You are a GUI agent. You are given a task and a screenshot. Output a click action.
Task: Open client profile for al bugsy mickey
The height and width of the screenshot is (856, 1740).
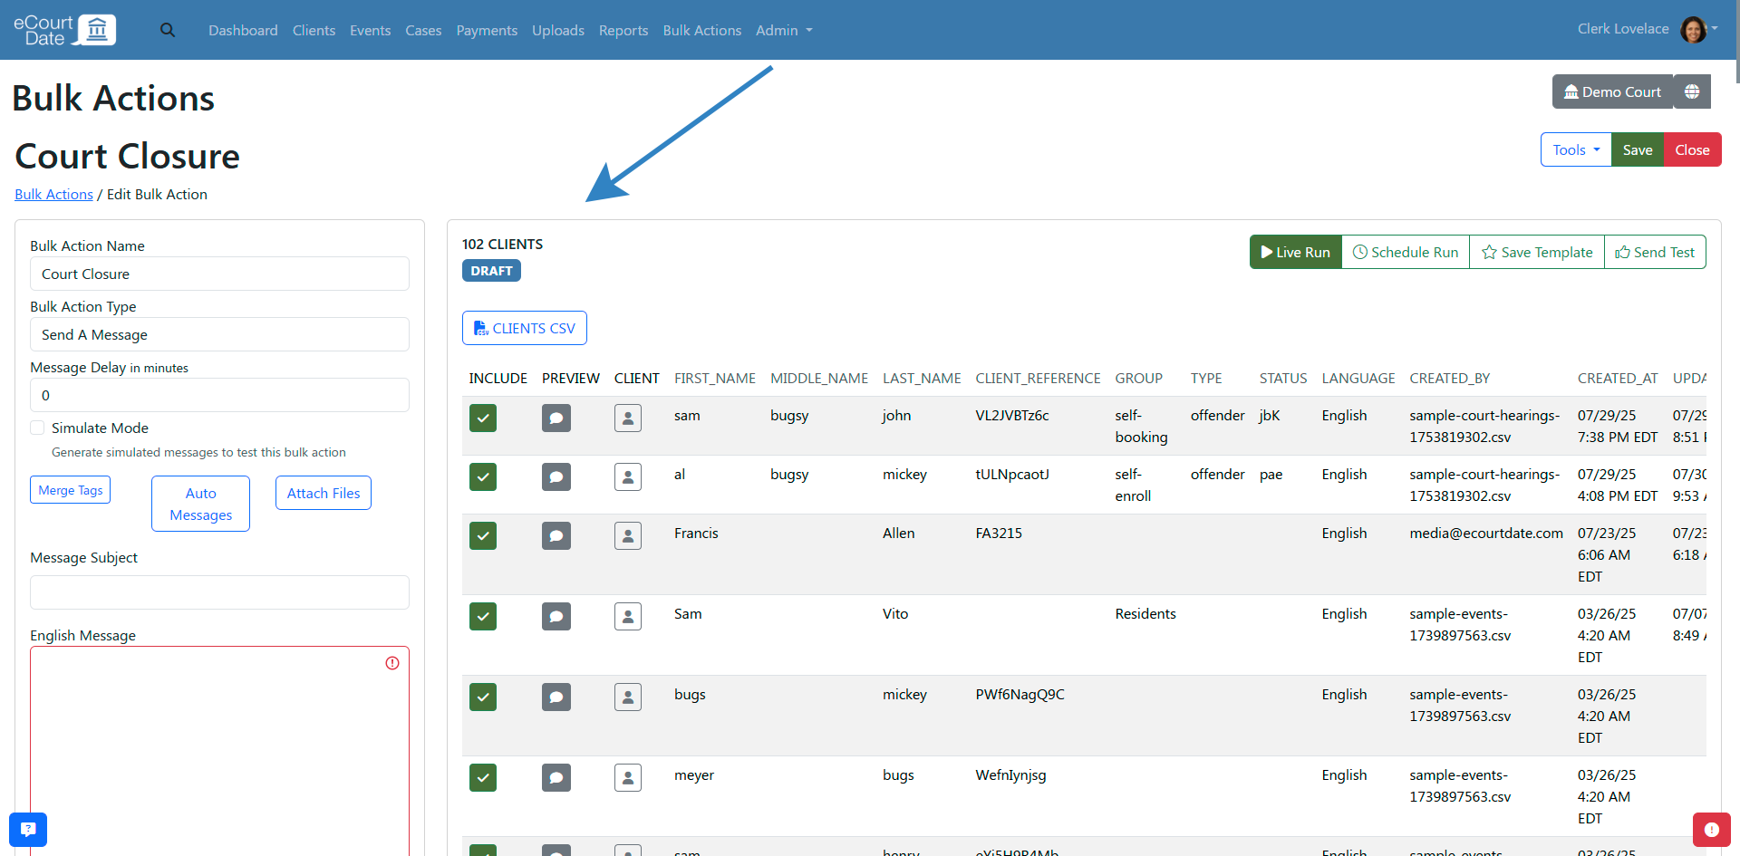click(x=628, y=476)
